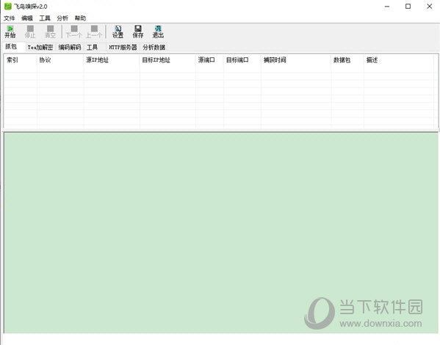Start packet capture with 开始 icon
Viewport: 440px width, 345px height.
click(10, 32)
